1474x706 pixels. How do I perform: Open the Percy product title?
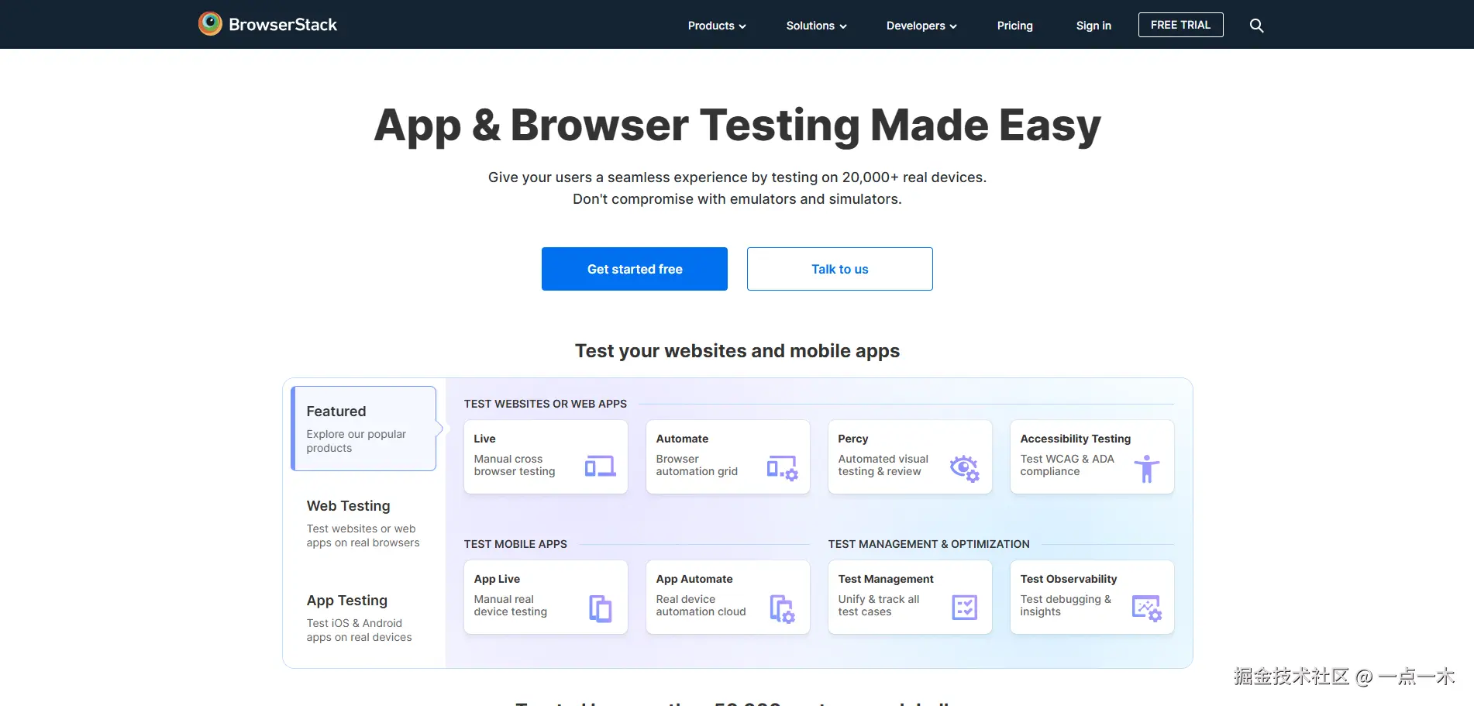[x=852, y=439]
